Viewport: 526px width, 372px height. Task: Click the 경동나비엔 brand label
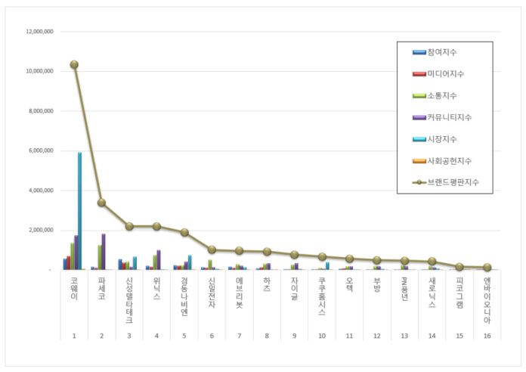(184, 296)
